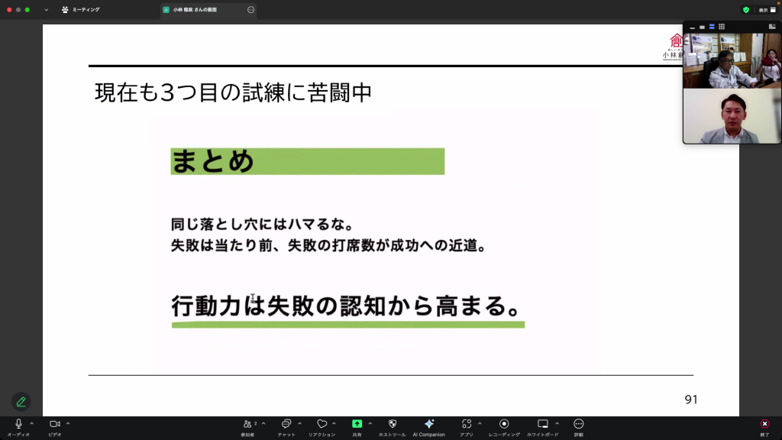Open the 表示 view layout menu
The height and width of the screenshot is (440, 782).
[767, 10]
